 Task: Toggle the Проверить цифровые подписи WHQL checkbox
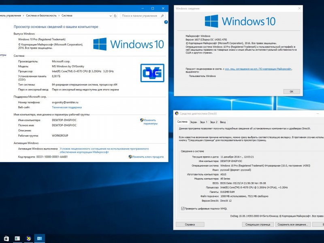click(x=183, y=209)
